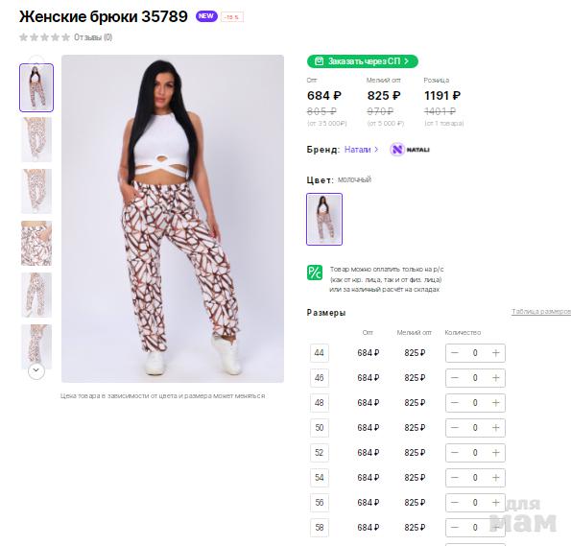The height and width of the screenshot is (546, 571).
Task: Click the star rating row
Action: [44, 37]
